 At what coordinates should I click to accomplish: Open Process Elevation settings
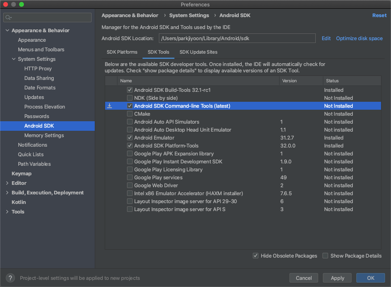(x=45, y=107)
